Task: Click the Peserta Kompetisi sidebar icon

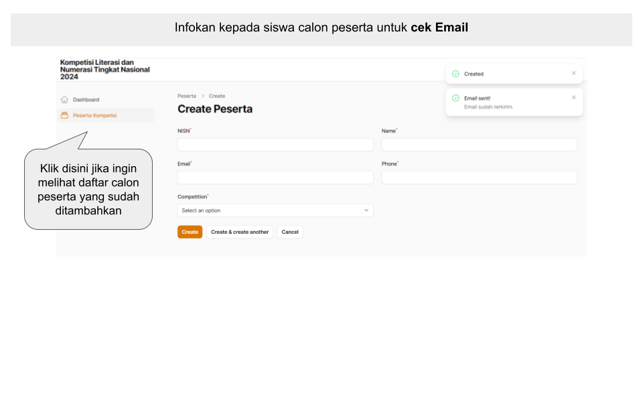Action: point(65,115)
